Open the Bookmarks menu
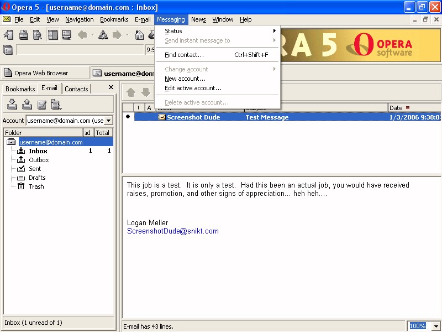442x332 pixels. point(114,19)
